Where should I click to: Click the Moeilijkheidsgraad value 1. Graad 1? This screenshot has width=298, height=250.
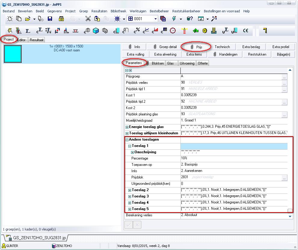click(188, 120)
